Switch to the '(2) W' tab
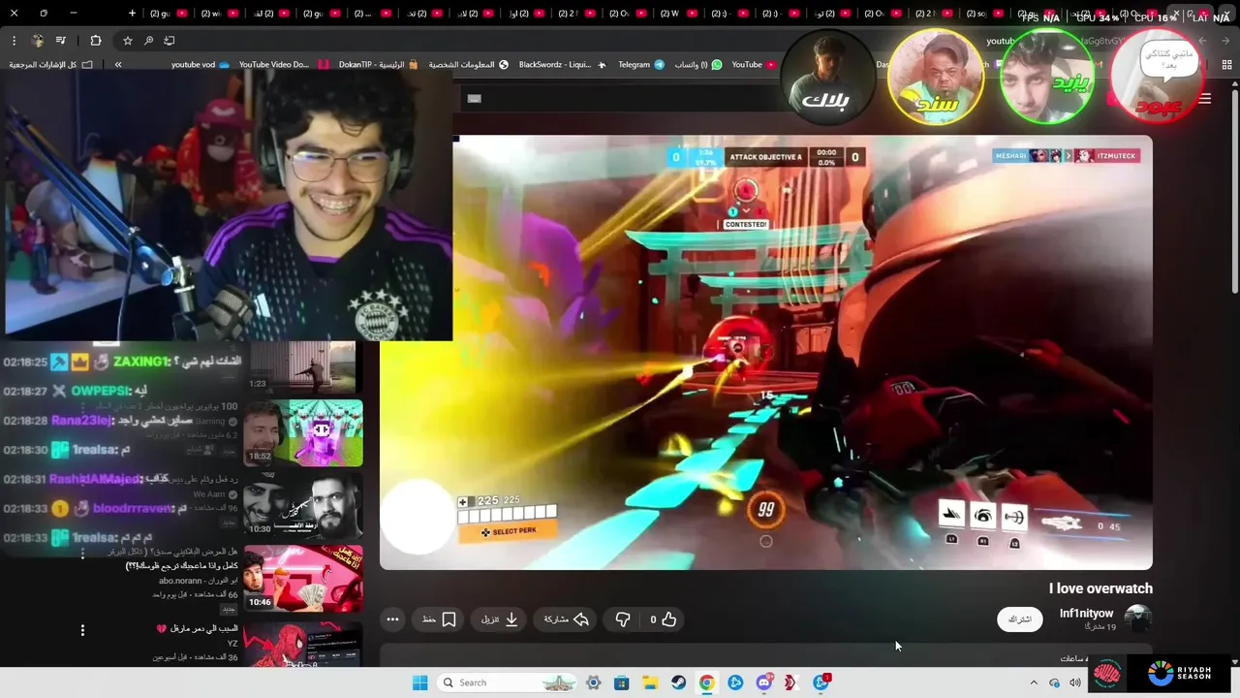1240x698 pixels. [x=678, y=14]
